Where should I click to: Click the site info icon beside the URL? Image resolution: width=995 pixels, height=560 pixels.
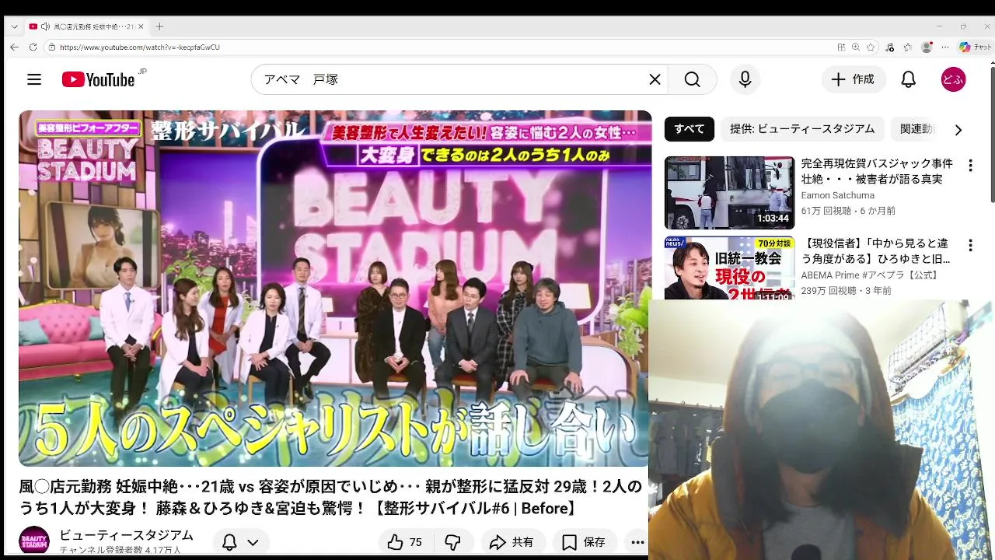(x=52, y=47)
